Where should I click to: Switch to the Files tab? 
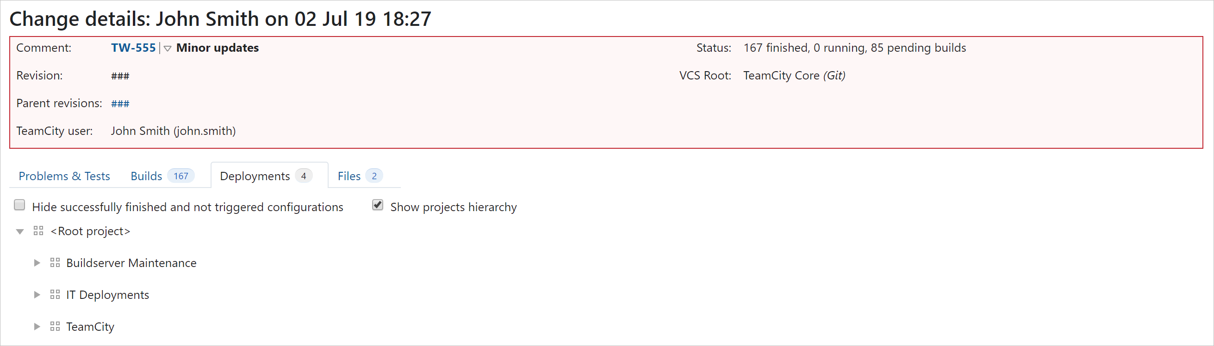click(349, 176)
